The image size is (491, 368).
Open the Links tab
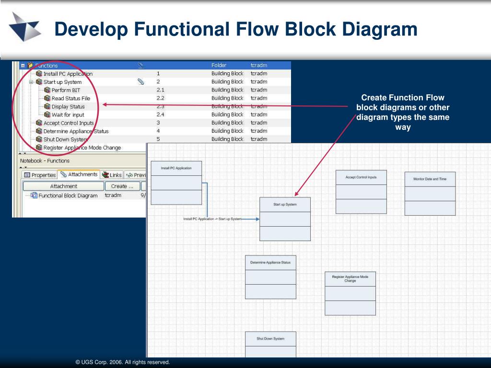[x=112, y=175]
